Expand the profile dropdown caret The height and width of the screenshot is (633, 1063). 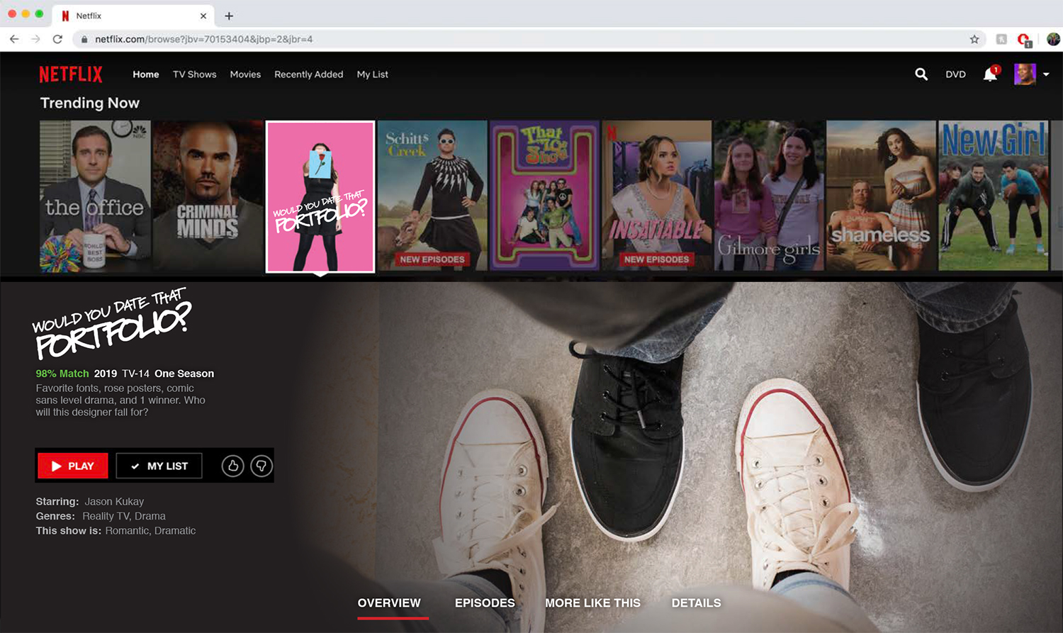[x=1046, y=74]
